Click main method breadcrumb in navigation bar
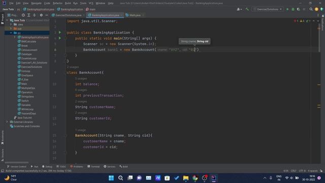This screenshot has height=183, width=325. 90,9
